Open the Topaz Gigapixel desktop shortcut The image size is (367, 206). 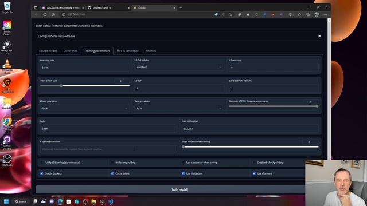(x=7, y=85)
